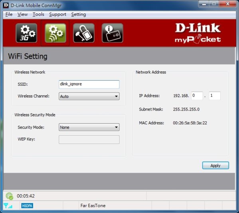Expand the Security Mode dropdown
Screen dimensions: 239x213
[89, 127]
